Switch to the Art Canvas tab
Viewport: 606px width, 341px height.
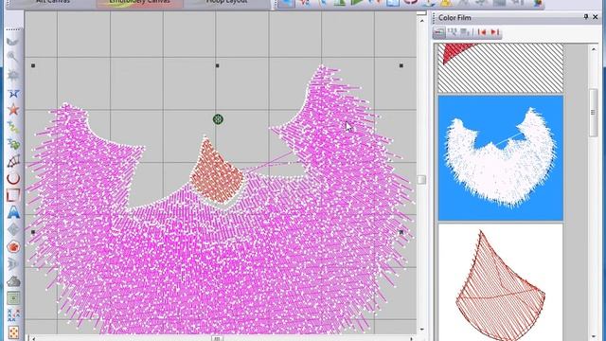[x=53, y=2]
